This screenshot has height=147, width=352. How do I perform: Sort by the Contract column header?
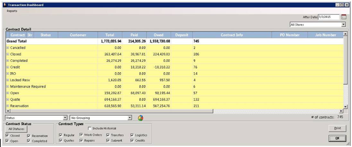[18, 35]
